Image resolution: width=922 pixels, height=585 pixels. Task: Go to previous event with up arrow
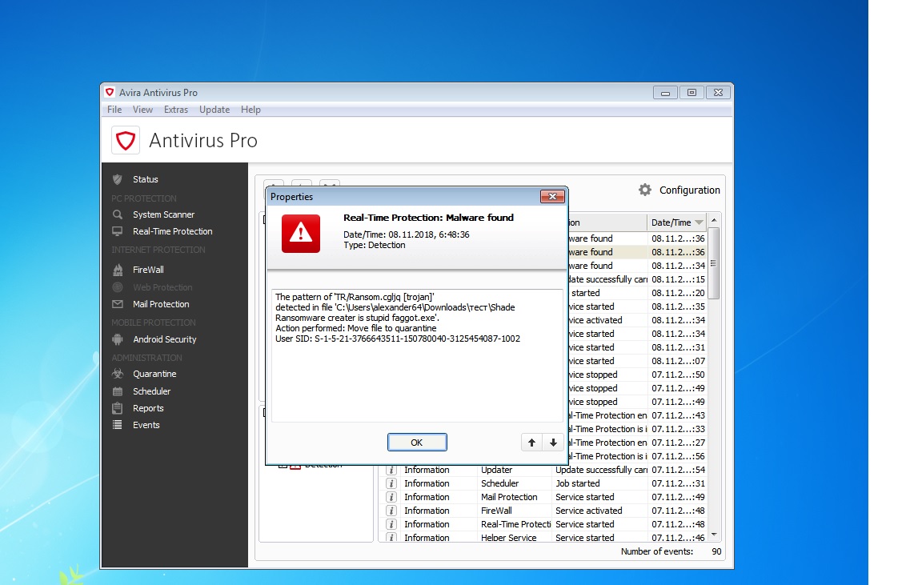(x=531, y=443)
